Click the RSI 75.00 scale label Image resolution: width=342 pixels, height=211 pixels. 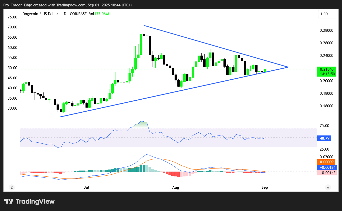pyautogui.click(x=325, y=126)
